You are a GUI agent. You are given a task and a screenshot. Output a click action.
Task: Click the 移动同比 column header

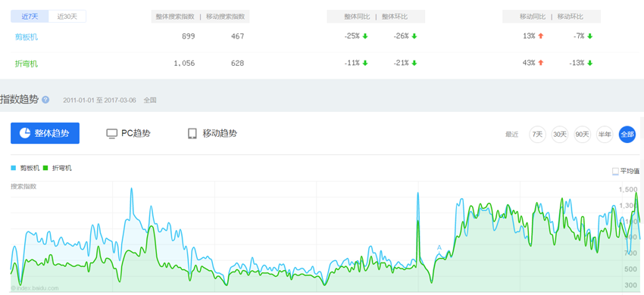(x=533, y=17)
